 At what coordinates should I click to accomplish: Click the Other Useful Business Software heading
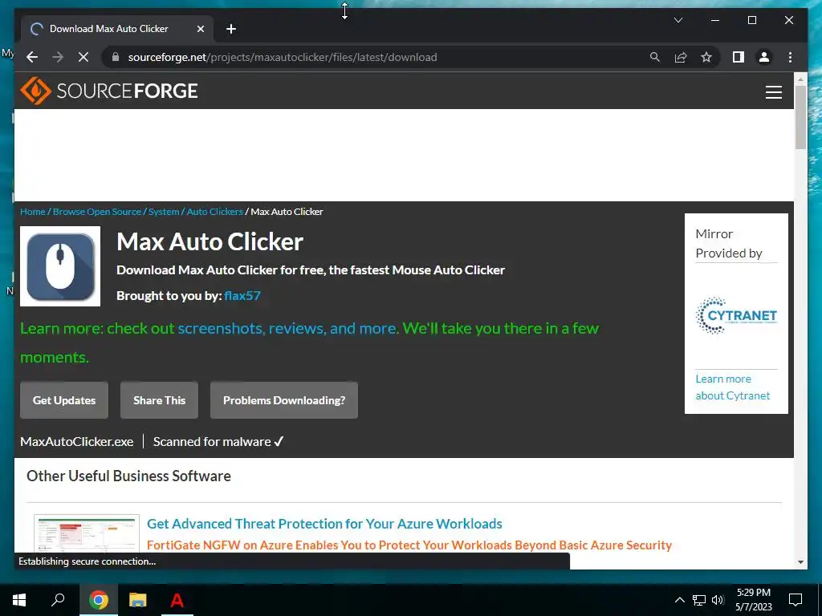pyautogui.click(x=128, y=476)
